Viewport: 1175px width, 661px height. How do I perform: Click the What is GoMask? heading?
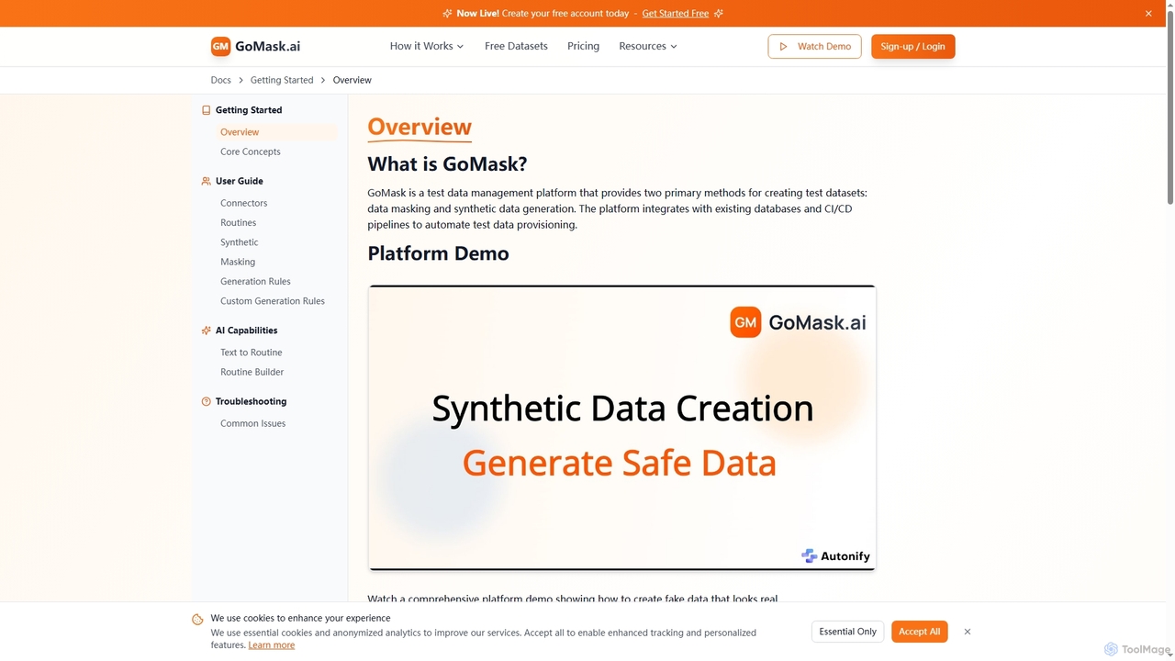[447, 164]
